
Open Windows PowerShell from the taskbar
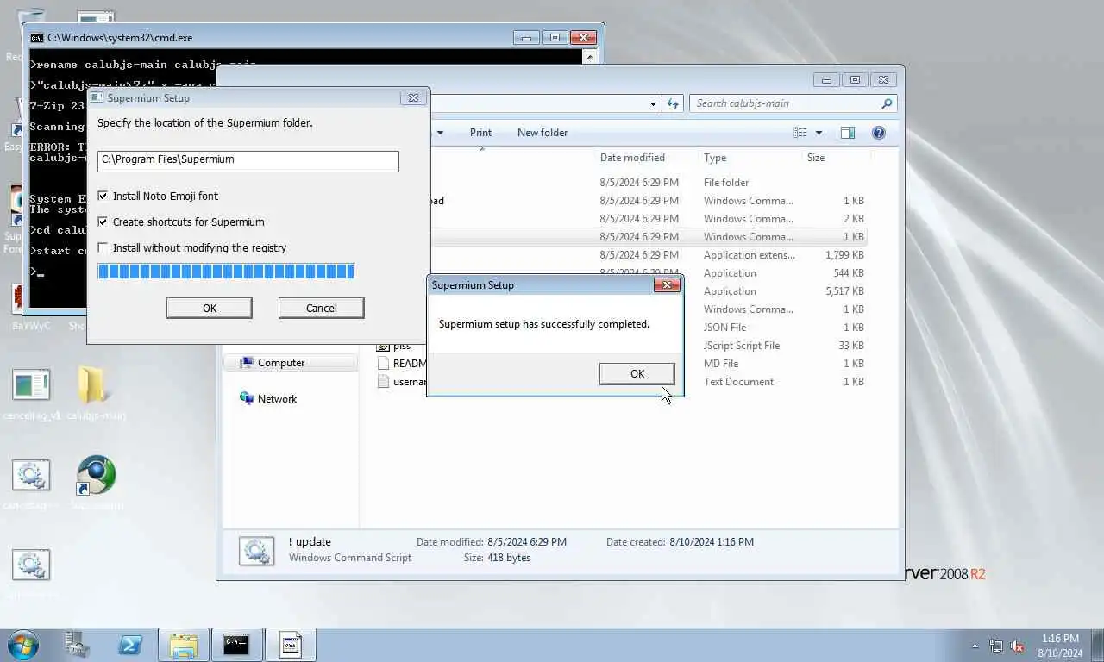click(130, 645)
